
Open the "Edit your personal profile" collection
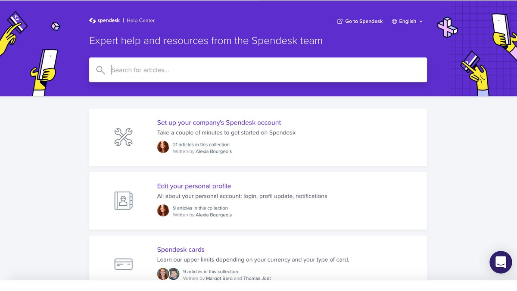[x=194, y=186]
